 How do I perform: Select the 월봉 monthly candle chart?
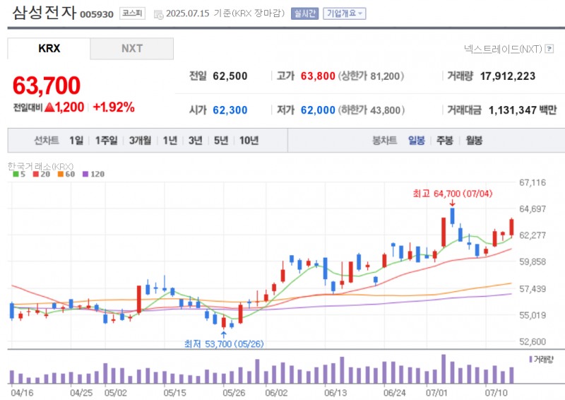click(474, 141)
